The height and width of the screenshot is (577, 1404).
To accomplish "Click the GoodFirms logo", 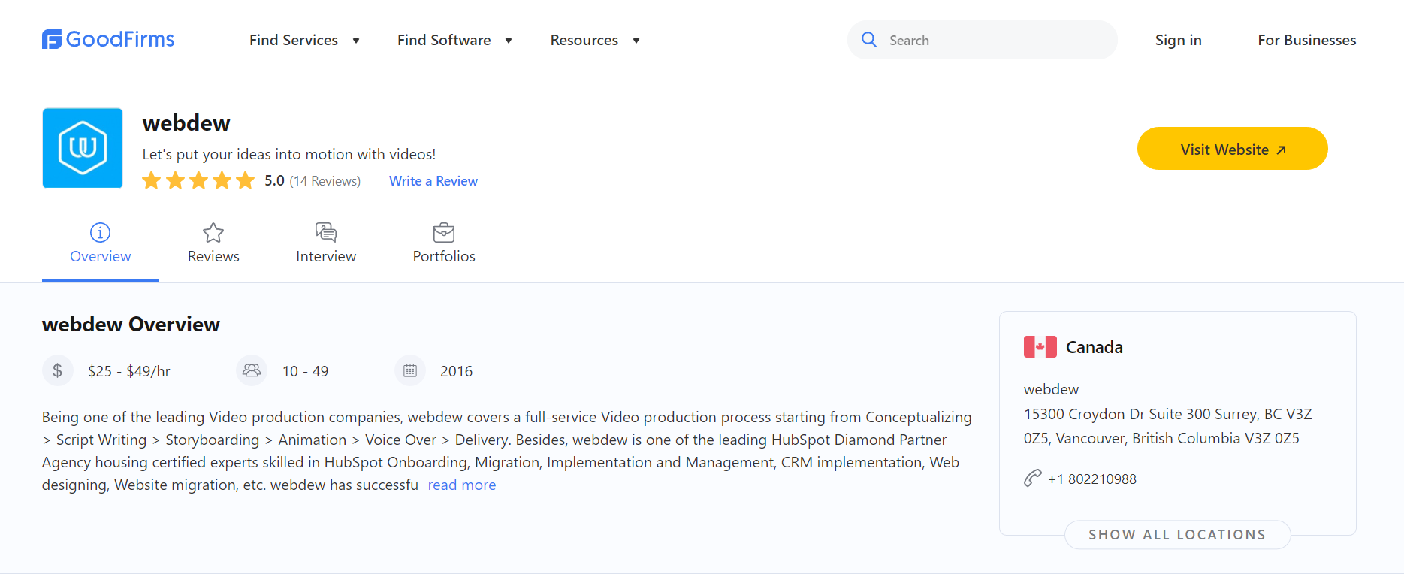I will tap(108, 39).
